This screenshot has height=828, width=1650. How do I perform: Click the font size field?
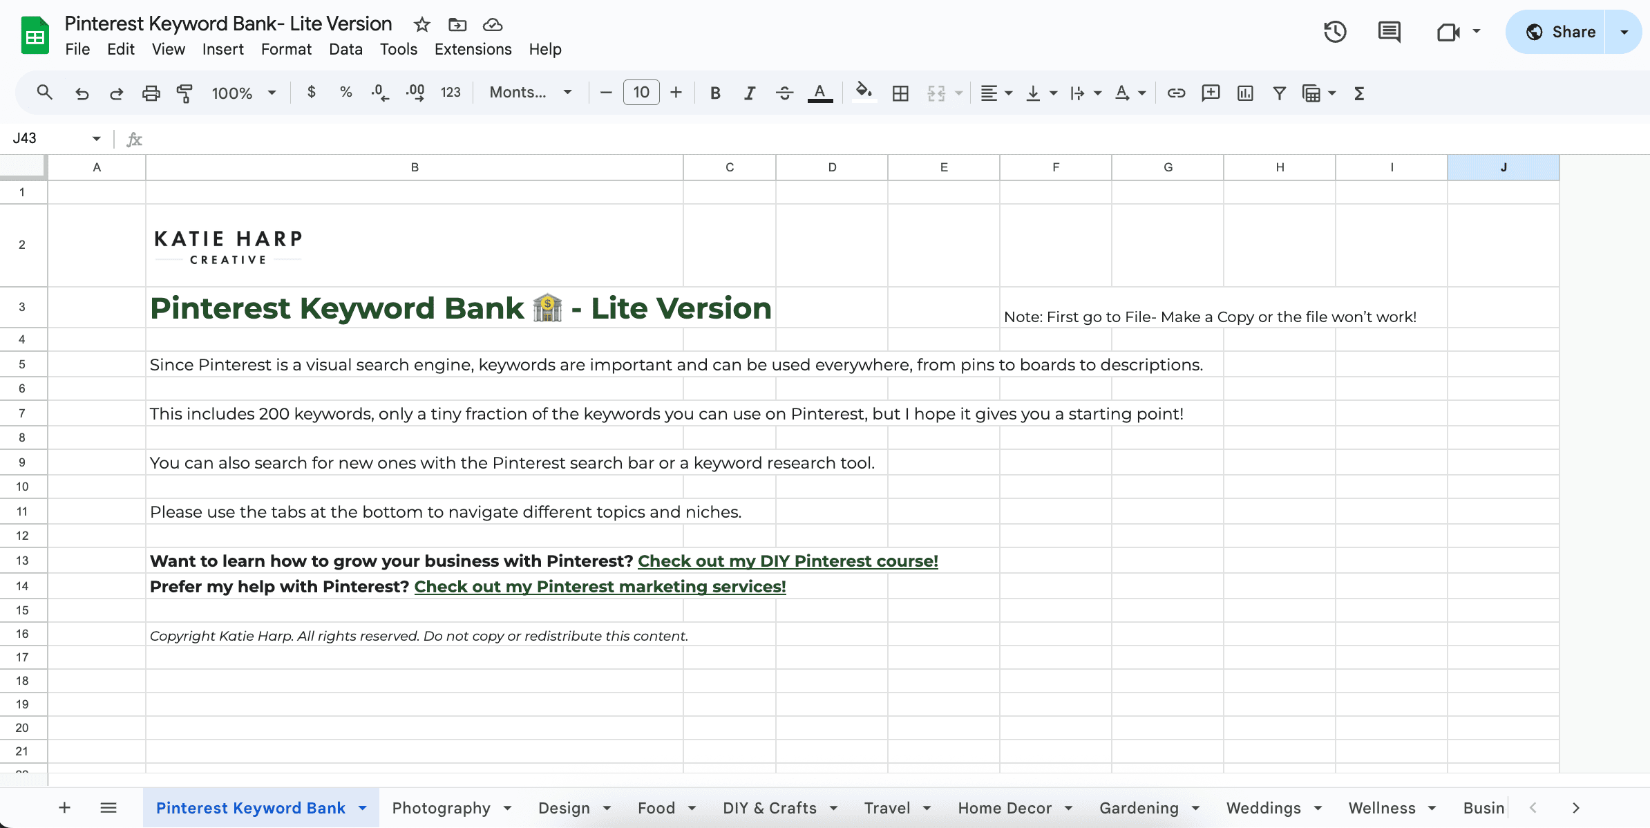point(641,92)
